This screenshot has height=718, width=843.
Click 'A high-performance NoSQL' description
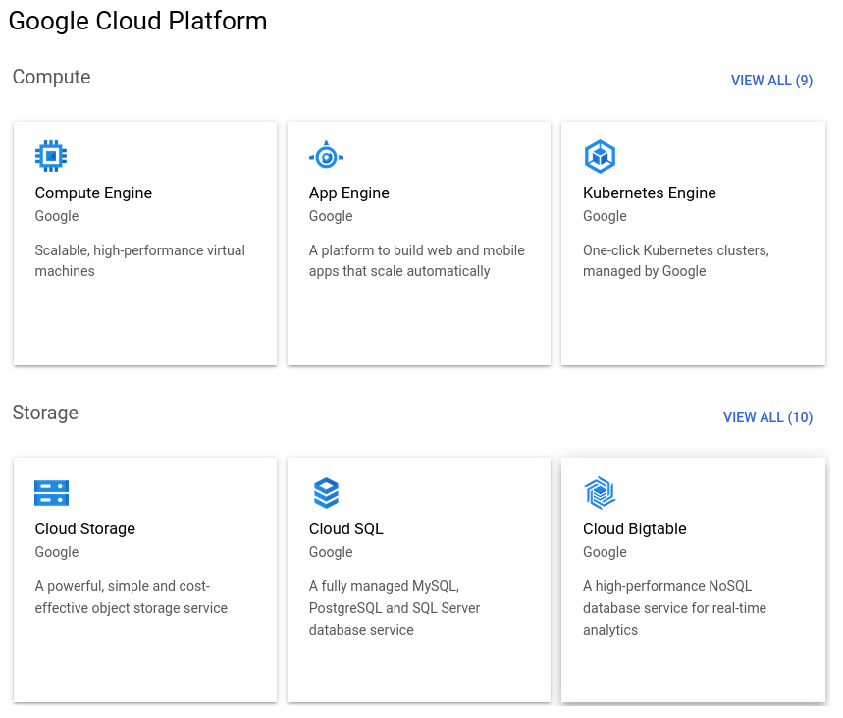tap(675, 608)
